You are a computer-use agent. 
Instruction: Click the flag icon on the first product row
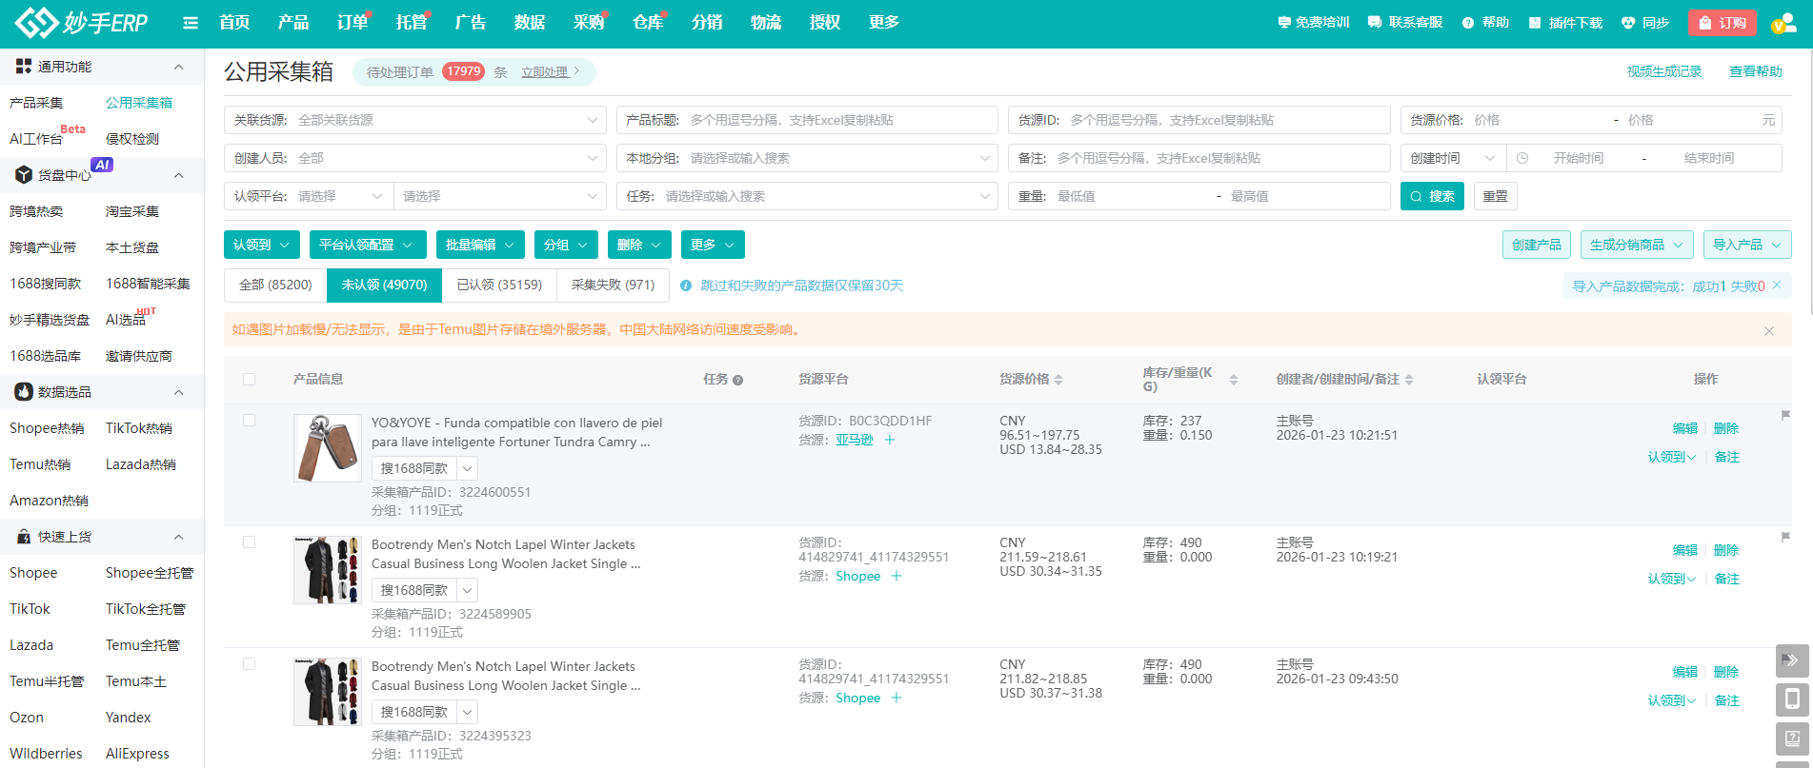click(1785, 415)
